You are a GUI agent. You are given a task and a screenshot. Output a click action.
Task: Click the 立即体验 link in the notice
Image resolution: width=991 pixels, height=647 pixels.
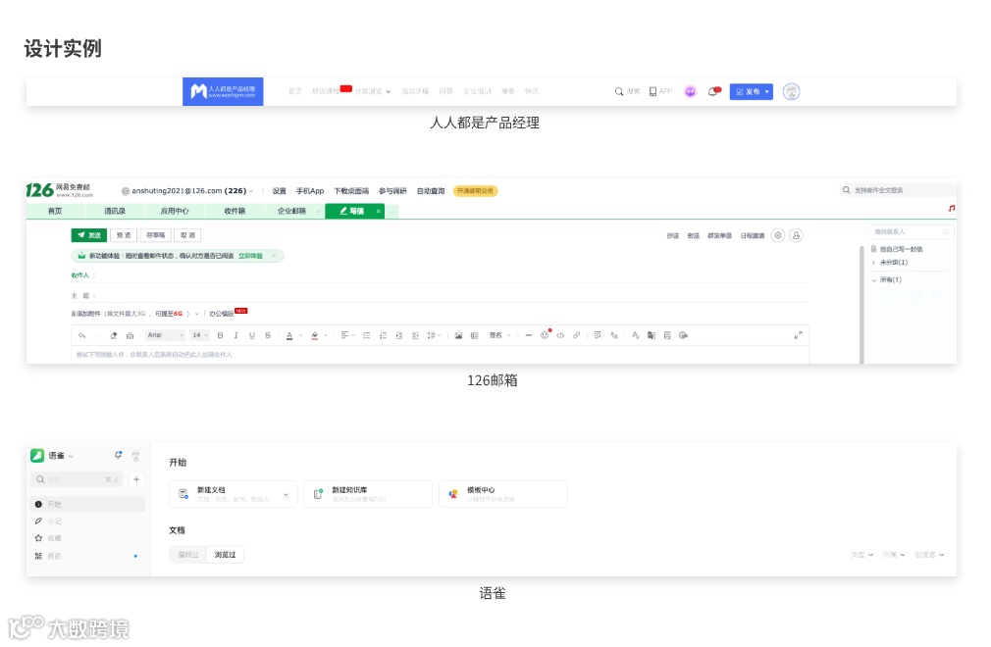pos(250,256)
